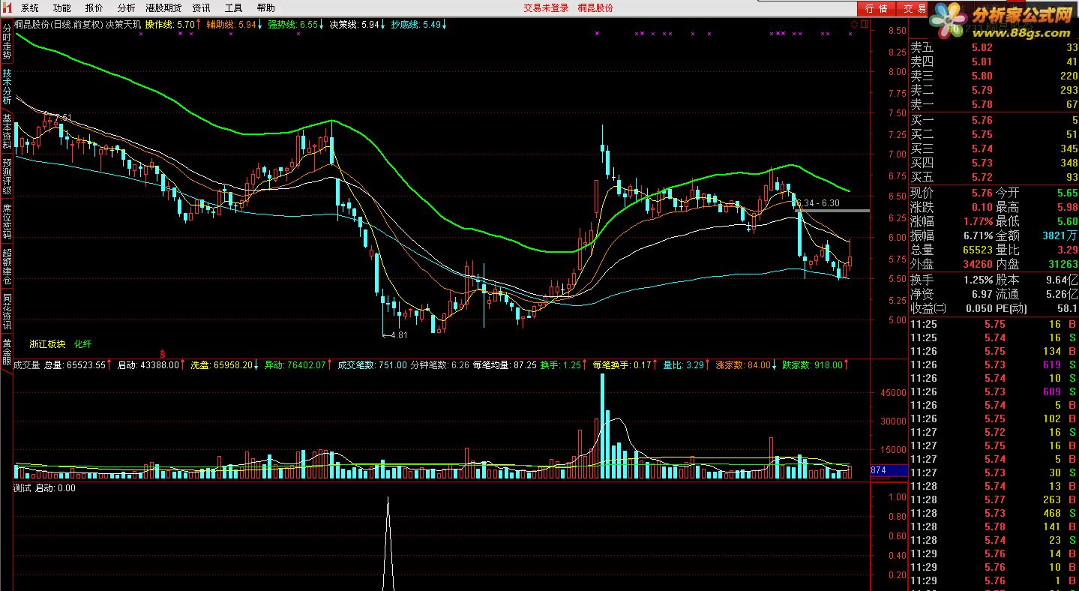
Task: Switch to the 超赢建仓 side tab
Action: pos(7,266)
